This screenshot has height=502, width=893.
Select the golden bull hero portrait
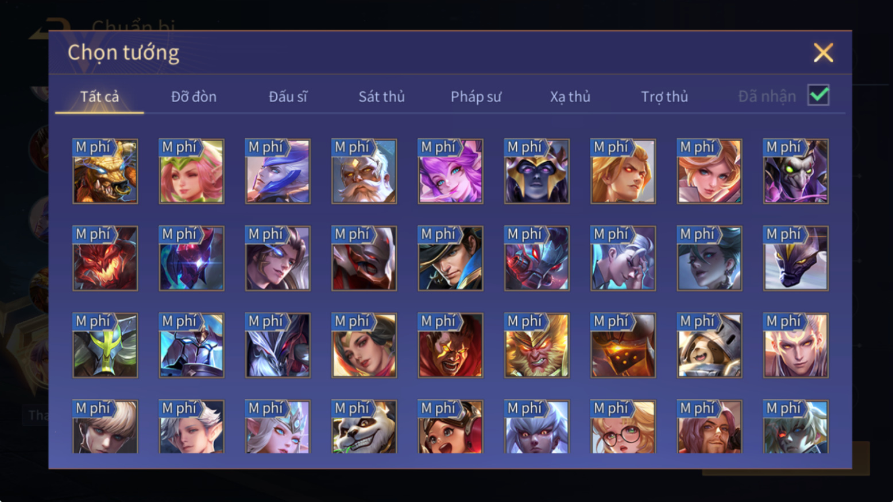[105, 171]
